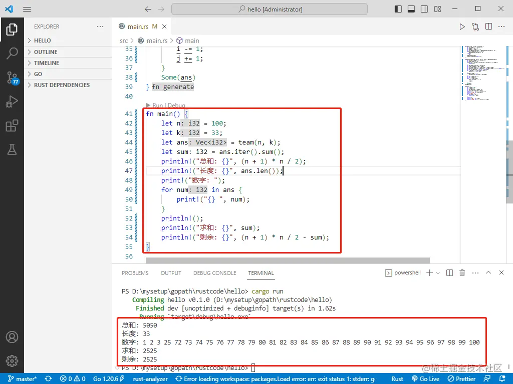The image size is (513, 384).
Task: Open the Manage gear menu
Action: coord(12,361)
